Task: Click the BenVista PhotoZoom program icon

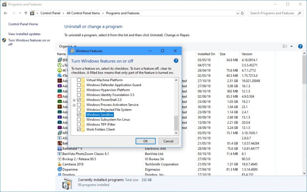Action: [60, 154]
